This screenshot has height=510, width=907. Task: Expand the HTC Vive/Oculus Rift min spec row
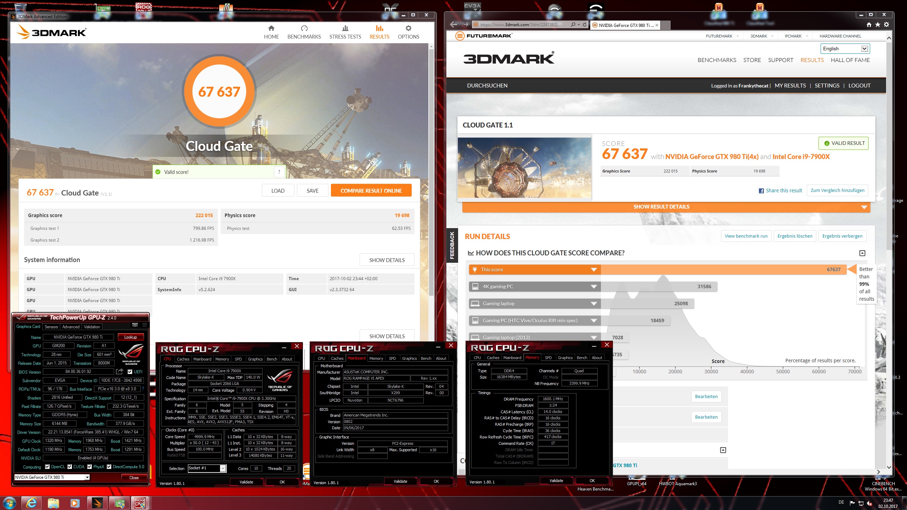594,321
